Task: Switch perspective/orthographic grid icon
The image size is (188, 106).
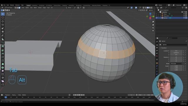Action: coord(153,31)
